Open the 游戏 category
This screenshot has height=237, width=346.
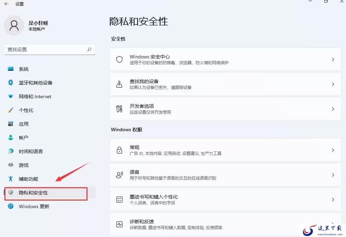[x=50, y=165]
